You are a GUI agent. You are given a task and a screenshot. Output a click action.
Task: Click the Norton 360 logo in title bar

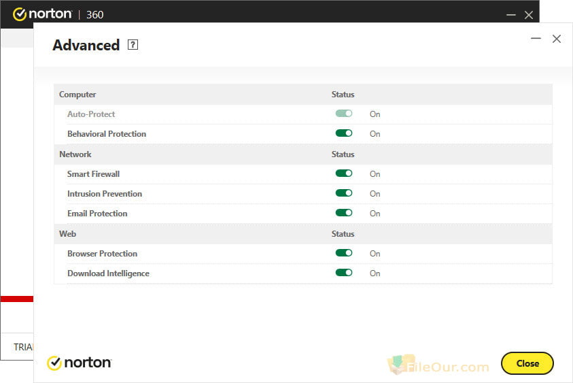tap(58, 14)
